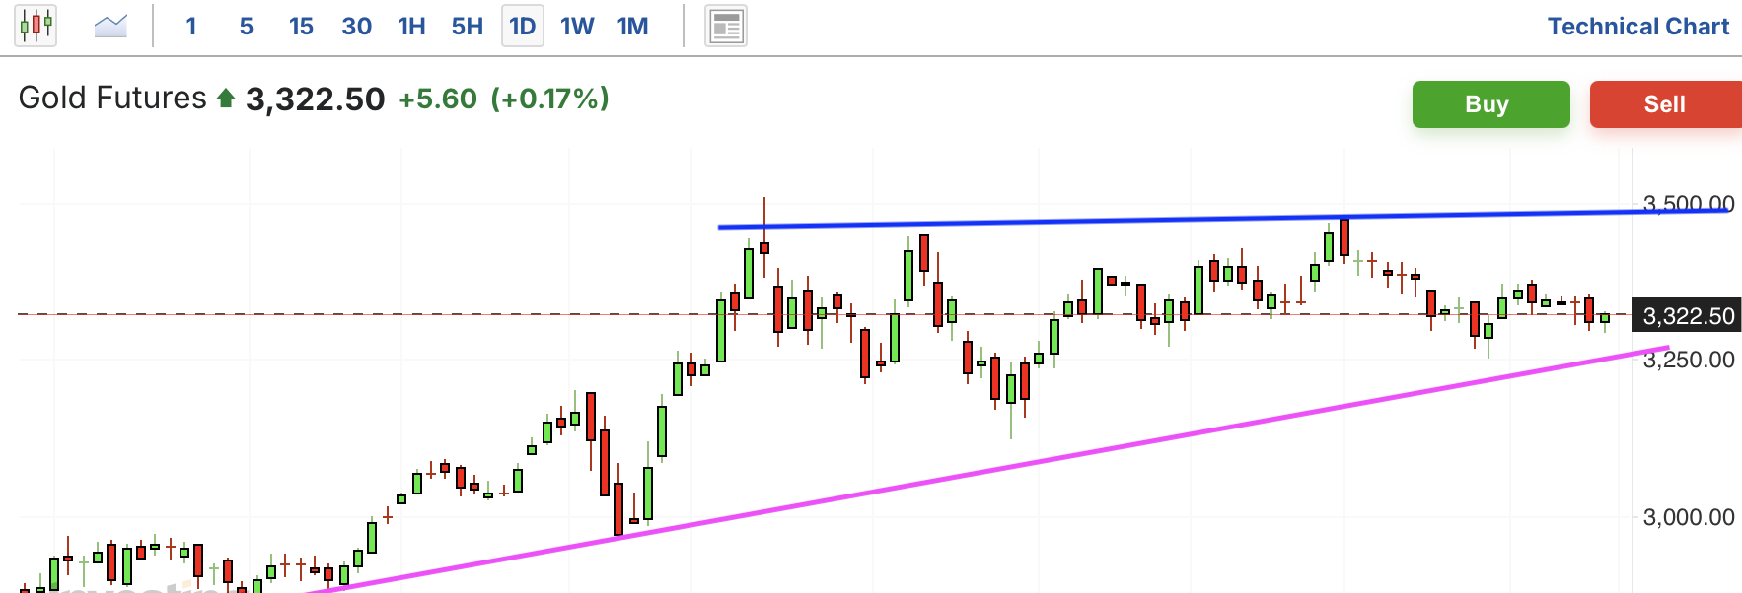Screen dimensions: 1742x593
Task: Switch to candlestick chart type icon
Action: pos(36,26)
